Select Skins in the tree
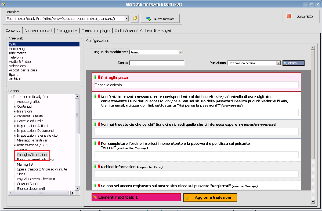The height and width of the screenshot is (211, 322). click(x=21, y=174)
